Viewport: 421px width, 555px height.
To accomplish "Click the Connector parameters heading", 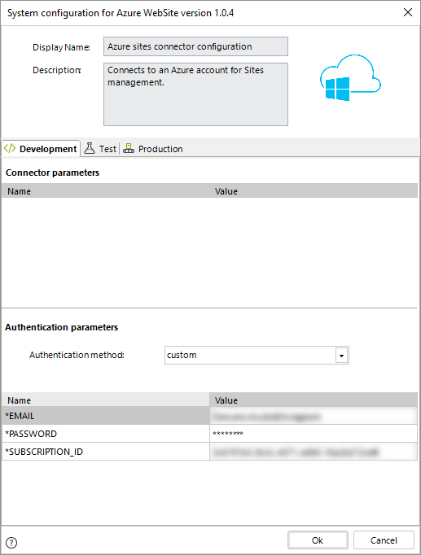I will pyautogui.click(x=52, y=173).
